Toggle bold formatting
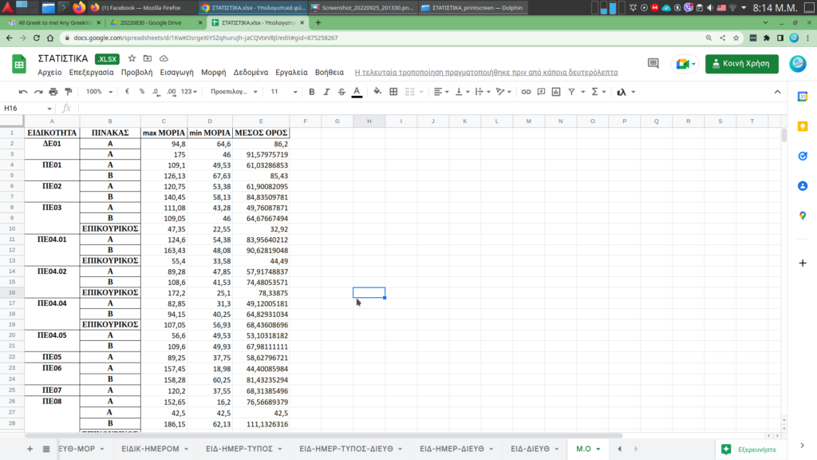Image resolution: width=817 pixels, height=460 pixels. [312, 92]
